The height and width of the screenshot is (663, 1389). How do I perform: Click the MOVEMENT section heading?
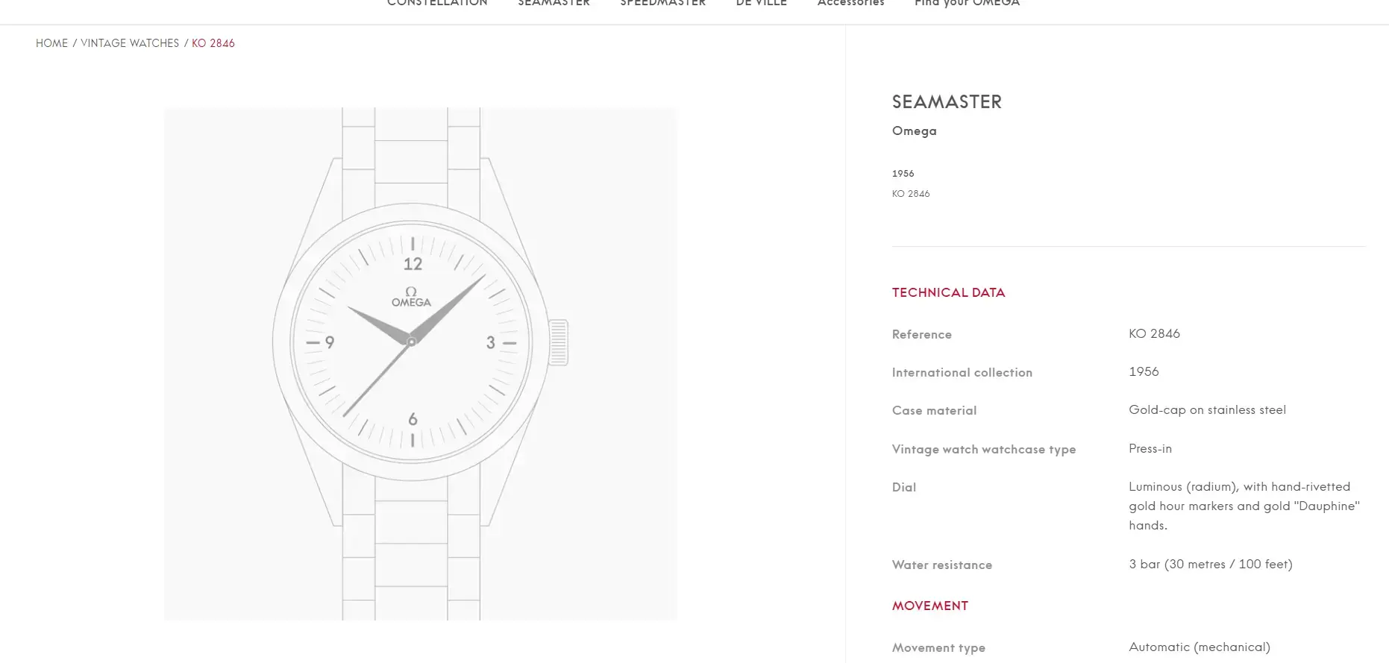pos(929,606)
